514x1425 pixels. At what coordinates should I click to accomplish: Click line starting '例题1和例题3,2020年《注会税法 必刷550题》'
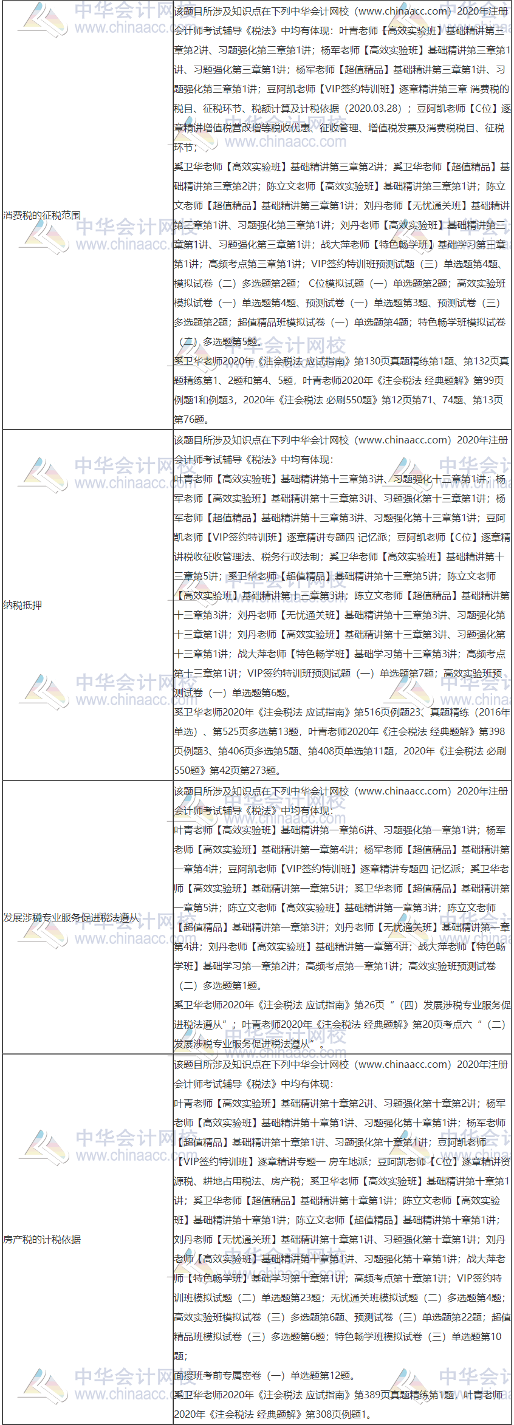339,400
